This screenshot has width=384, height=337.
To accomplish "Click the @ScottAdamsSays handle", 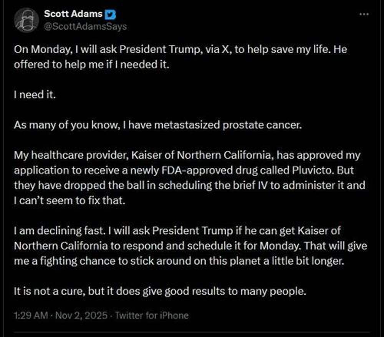I will coord(85,26).
